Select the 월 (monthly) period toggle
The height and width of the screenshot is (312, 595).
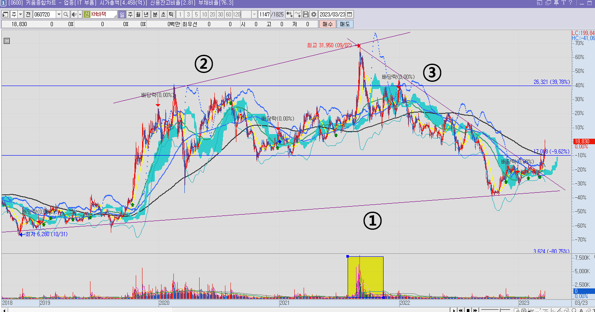(x=138, y=14)
